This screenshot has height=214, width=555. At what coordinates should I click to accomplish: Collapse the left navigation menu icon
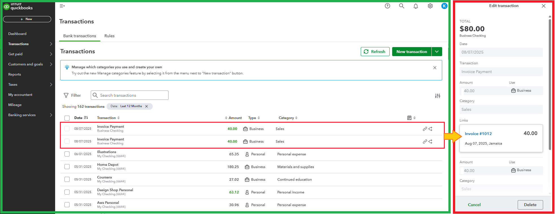point(62,6)
